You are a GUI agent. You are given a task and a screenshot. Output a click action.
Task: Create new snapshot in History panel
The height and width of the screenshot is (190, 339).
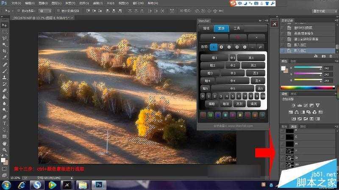tap(323, 56)
